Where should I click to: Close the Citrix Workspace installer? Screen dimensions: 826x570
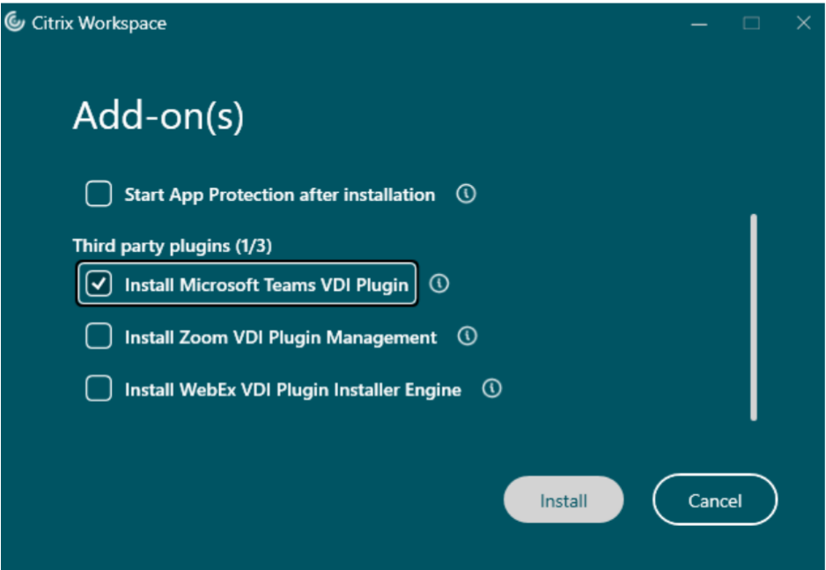[x=803, y=24]
